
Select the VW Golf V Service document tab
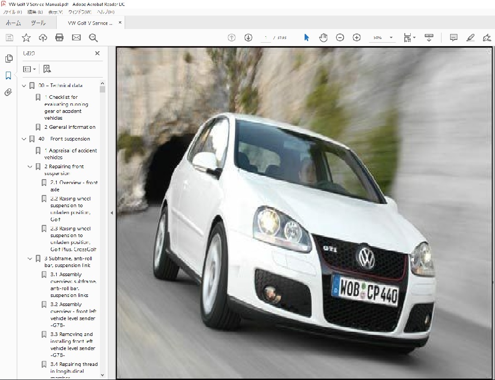pyautogui.click(x=90, y=23)
